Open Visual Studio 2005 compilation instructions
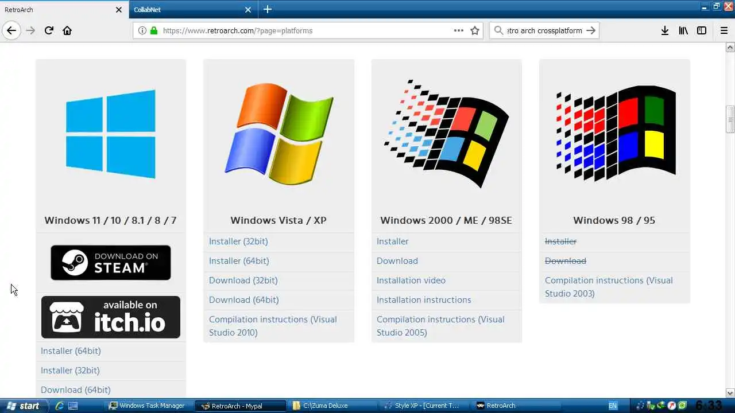The height and width of the screenshot is (413, 735). tap(440, 326)
